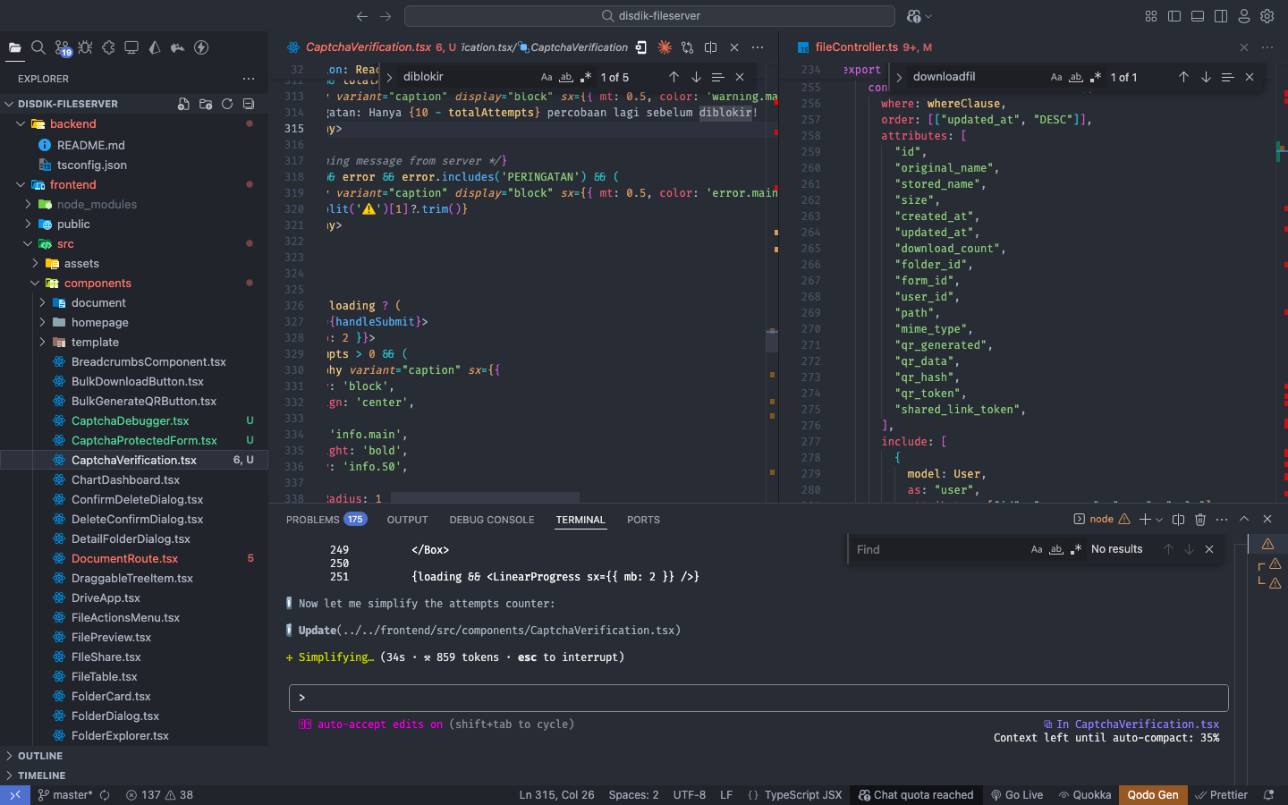Viewport: 1288px width, 805px height.
Task: Click Go Live in the status bar
Action: pos(1017,794)
